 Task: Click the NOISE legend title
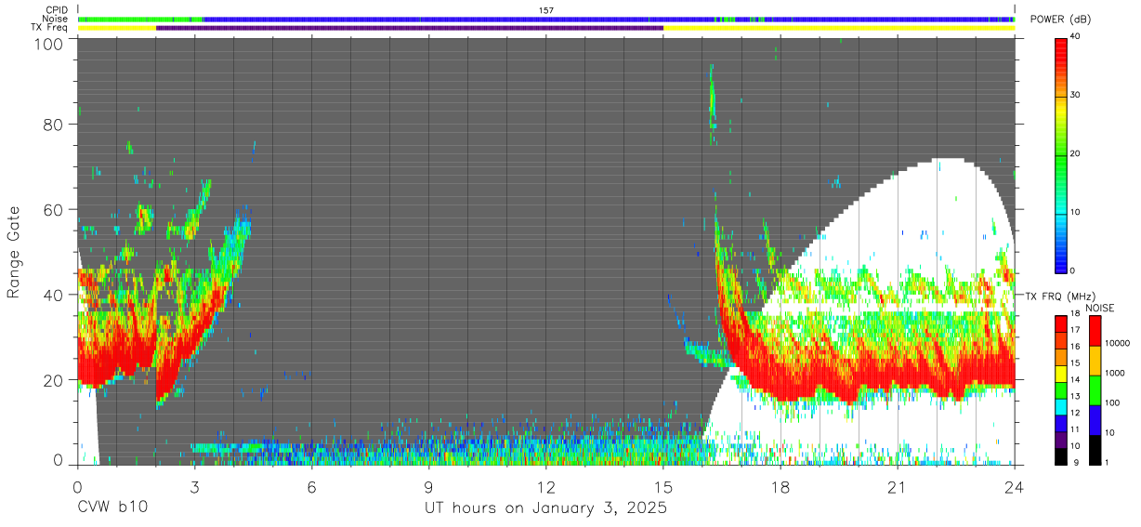coord(1101,308)
